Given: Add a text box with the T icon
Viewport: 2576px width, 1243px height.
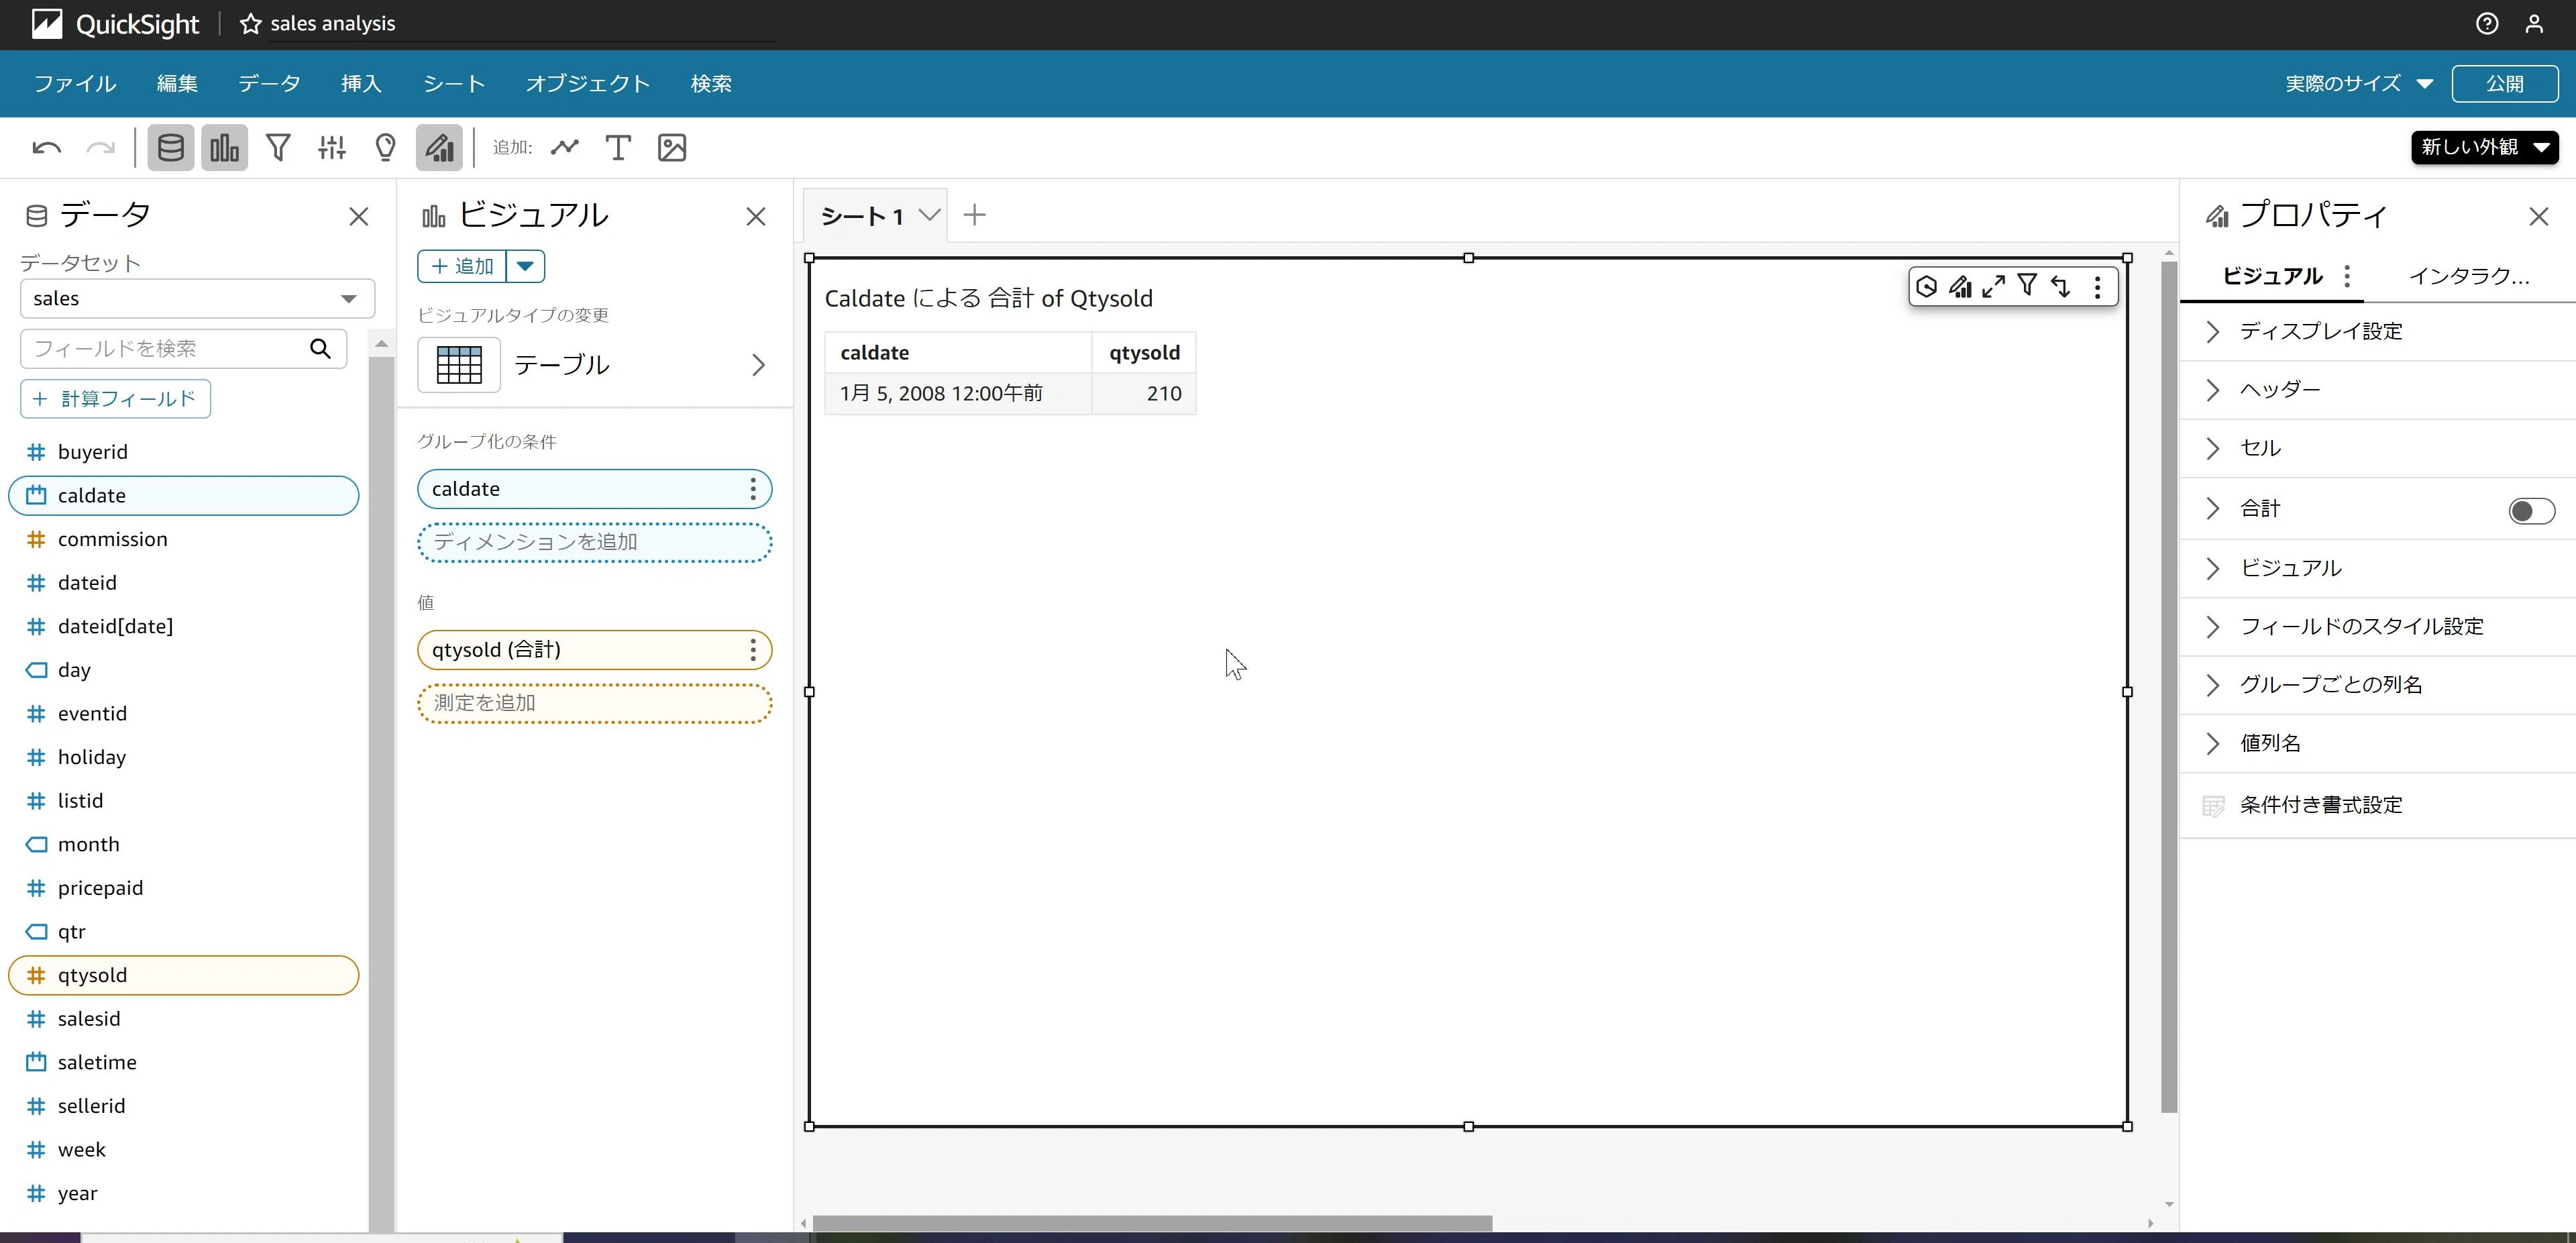Looking at the screenshot, I should [x=618, y=148].
